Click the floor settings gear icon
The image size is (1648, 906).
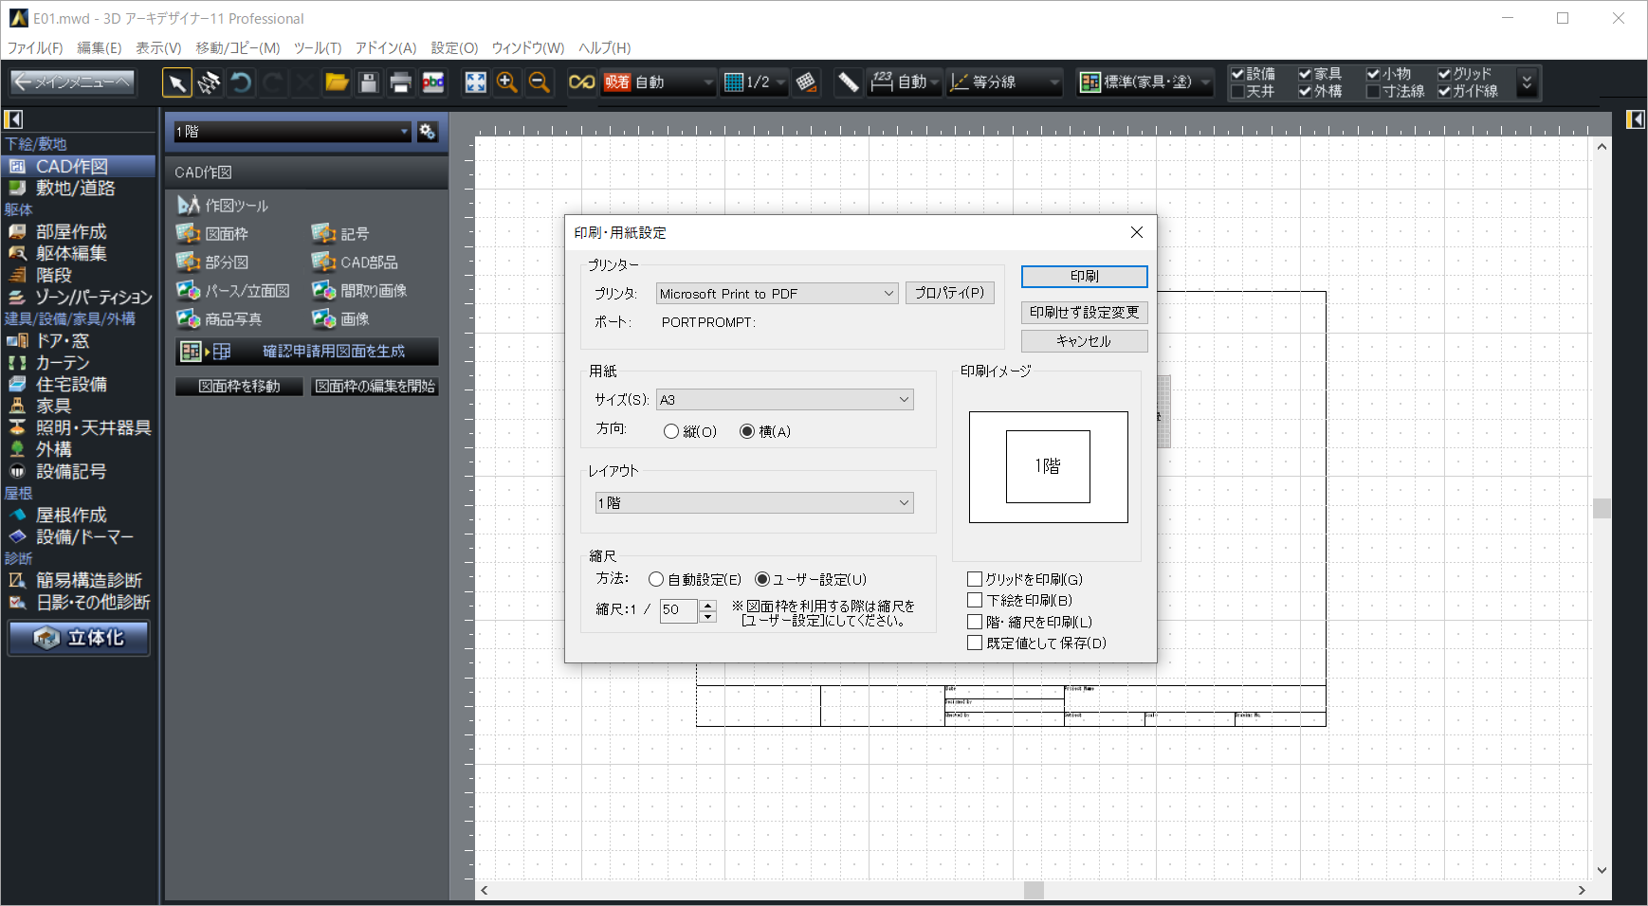point(428,132)
